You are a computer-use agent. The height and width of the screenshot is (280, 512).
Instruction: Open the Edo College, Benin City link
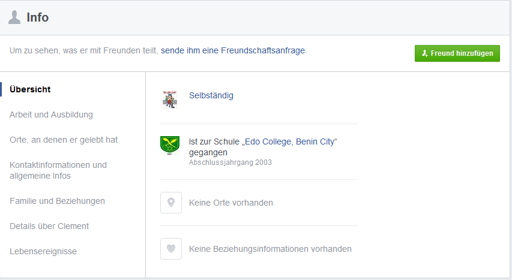[290, 141]
